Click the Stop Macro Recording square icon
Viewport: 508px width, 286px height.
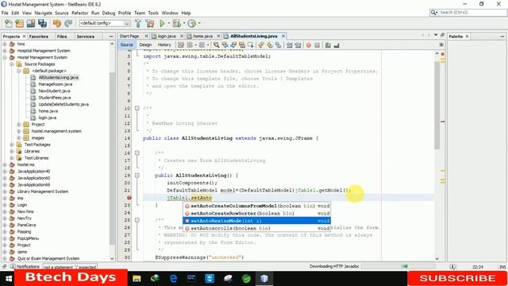point(317,45)
